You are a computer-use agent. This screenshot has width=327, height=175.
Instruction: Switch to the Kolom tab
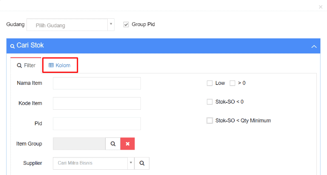(x=60, y=65)
